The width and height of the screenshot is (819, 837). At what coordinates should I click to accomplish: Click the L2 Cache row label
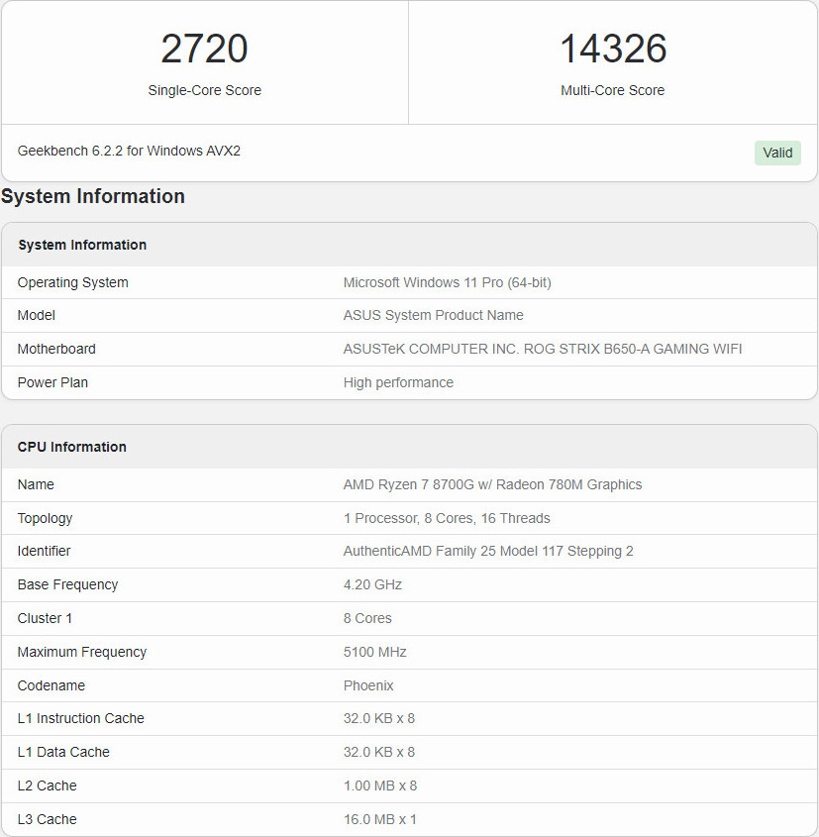(x=47, y=785)
